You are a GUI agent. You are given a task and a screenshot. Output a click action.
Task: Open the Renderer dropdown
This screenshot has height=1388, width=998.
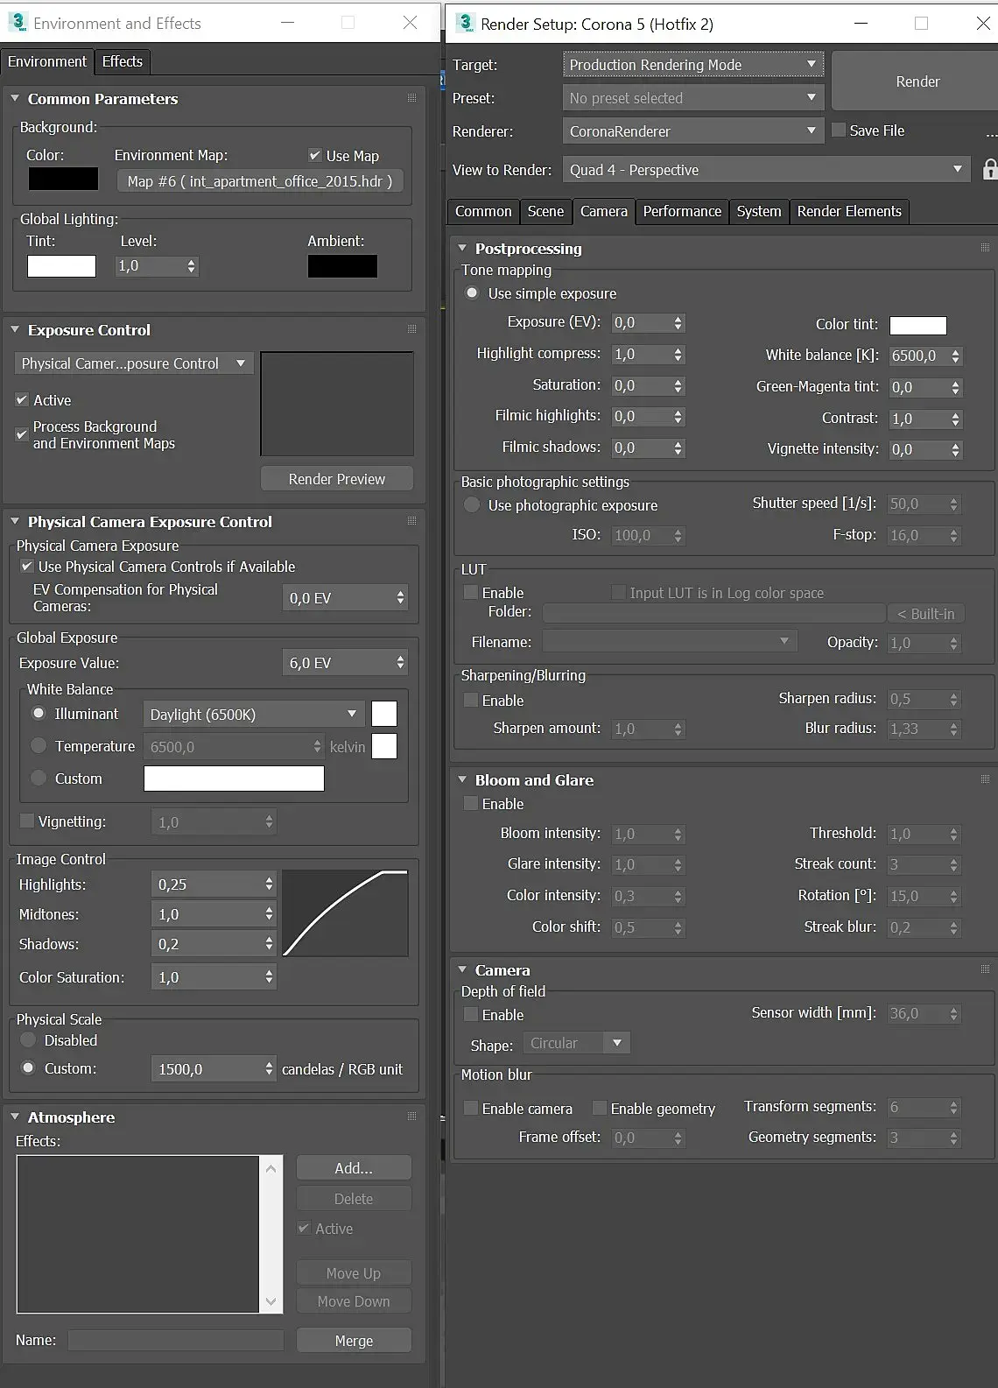[x=692, y=131]
